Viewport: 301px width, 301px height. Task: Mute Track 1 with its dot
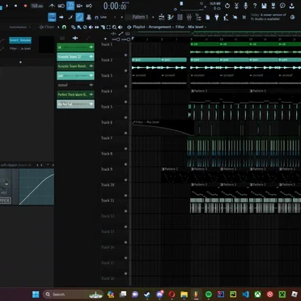coord(125,55)
